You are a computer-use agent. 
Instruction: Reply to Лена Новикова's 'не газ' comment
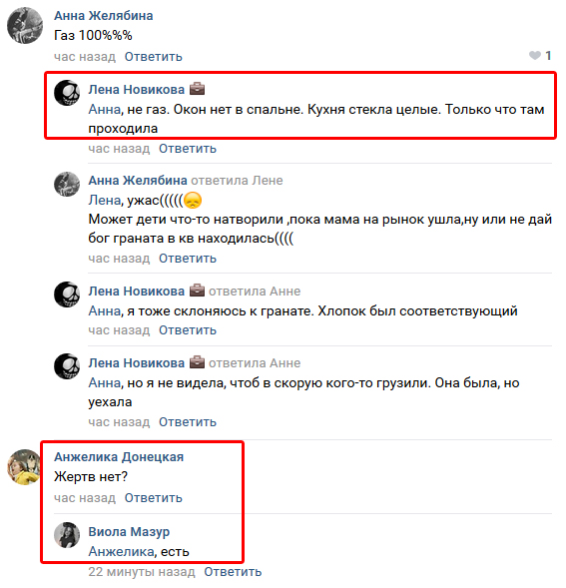coord(188,149)
